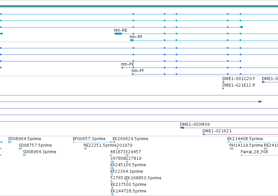Viewport: 278px width, 196px height.
Task: Click the light-blue glyph under EK144728.5prime
Action: pos(112,194)
